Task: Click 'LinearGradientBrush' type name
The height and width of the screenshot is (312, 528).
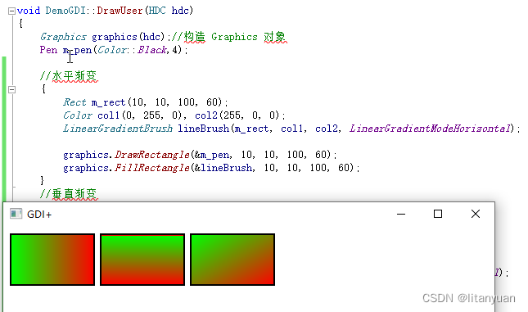Action: tap(118, 129)
